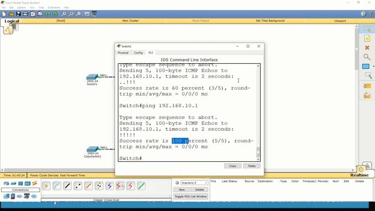Image resolution: width=375 pixels, height=211 pixels.
Task: Click the Redo green arrow icon
Action: [x=54, y=14]
